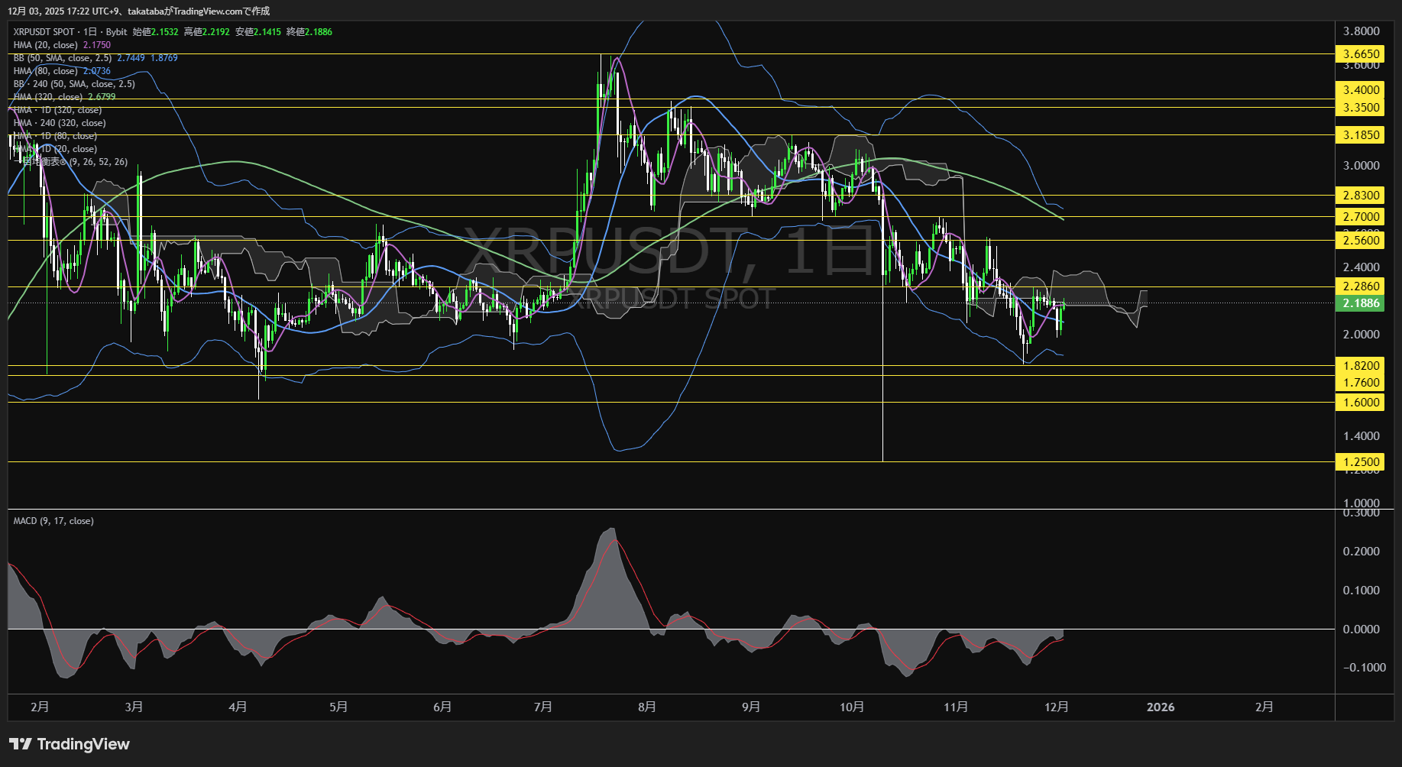The image size is (1402, 767).
Task: Click the 2026 label on the time axis
Action: pos(1161,707)
